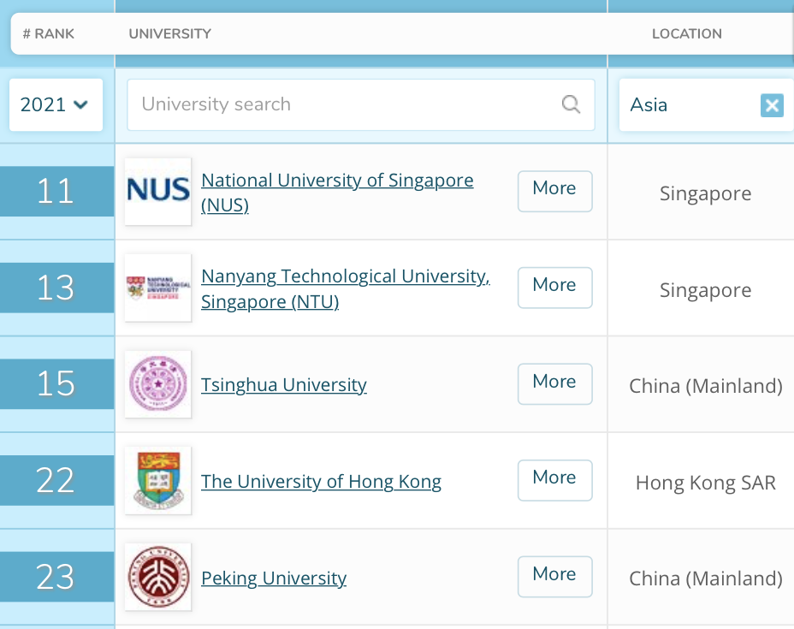The width and height of the screenshot is (794, 629).
Task: Open the University of Hong Kong crest
Action: (x=158, y=480)
